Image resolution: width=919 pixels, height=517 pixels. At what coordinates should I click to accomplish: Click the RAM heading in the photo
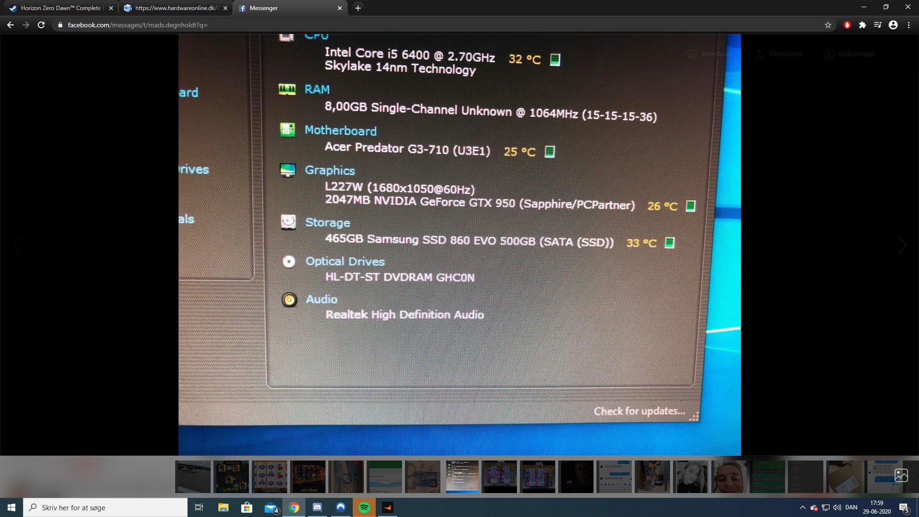[x=317, y=90]
